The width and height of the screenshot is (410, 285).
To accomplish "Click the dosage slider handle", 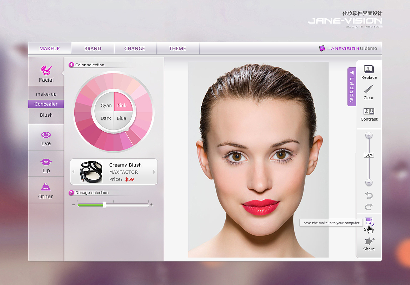I will [104, 205].
